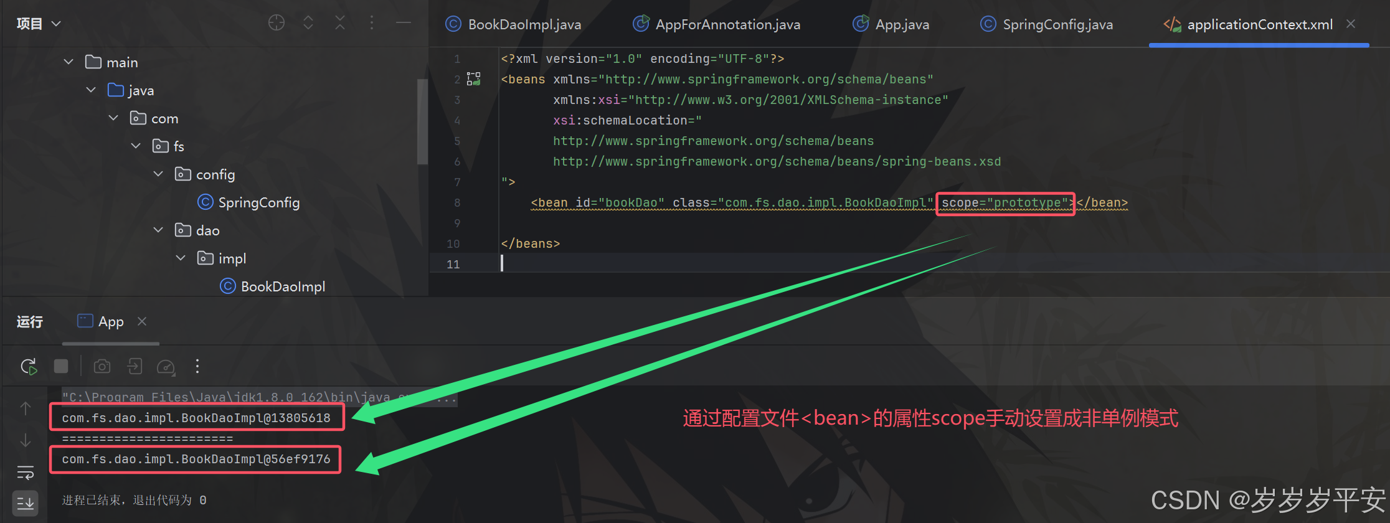Screen dimensions: 1390x523
Task: Click the select opened file crosshair icon
Action: [x=277, y=23]
